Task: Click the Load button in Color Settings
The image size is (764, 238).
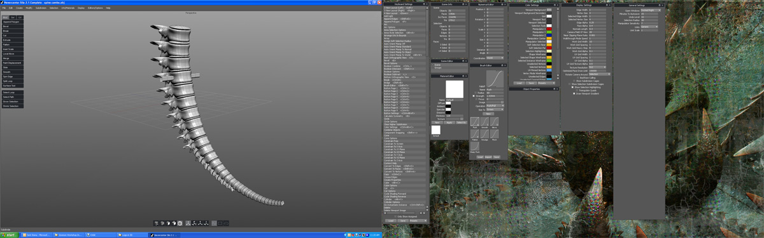Action: pyautogui.click(x=519, y=83)
